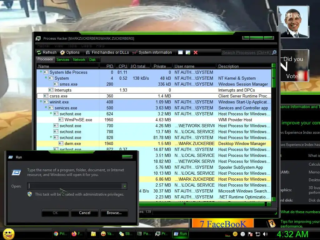The image size is (320, 240).
Task: Collapse the System Idle Process tree node
Action: pos(41,72)
